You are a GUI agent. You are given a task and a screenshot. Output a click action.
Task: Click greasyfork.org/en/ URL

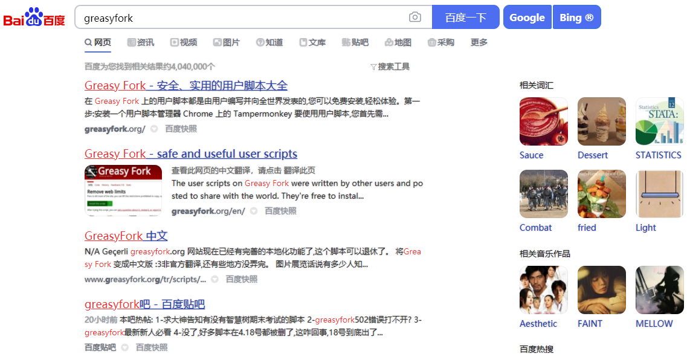208,211
